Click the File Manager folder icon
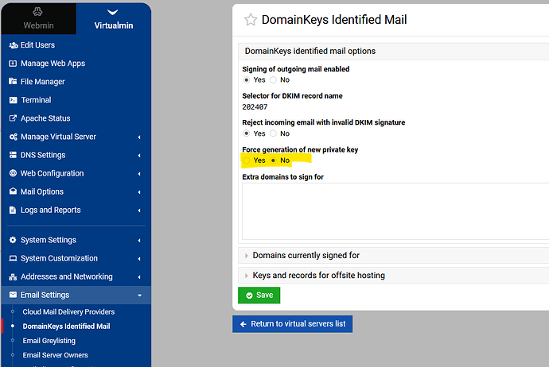Screen dimensions: 549x367 point(13,82)
